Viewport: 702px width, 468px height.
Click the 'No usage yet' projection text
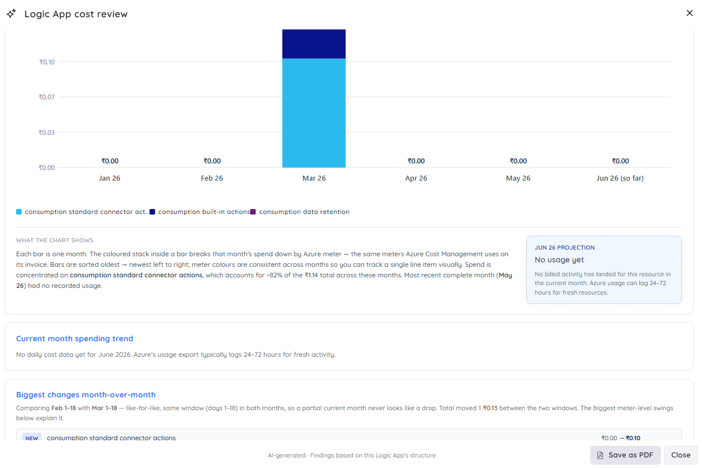click(559, 260)
